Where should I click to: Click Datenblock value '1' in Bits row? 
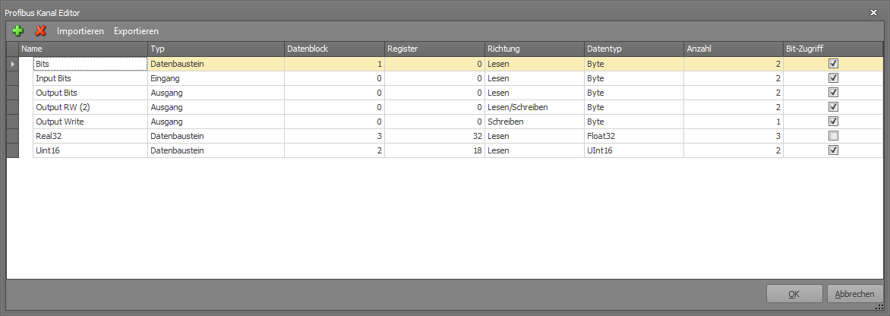[x=334, y=64]
